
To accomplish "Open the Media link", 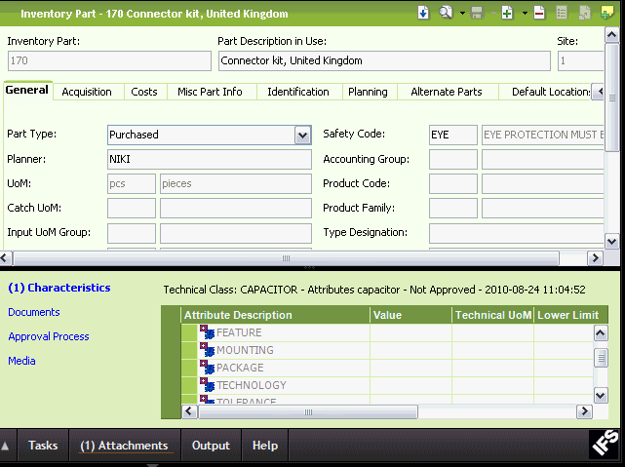I will pos(21,361).
